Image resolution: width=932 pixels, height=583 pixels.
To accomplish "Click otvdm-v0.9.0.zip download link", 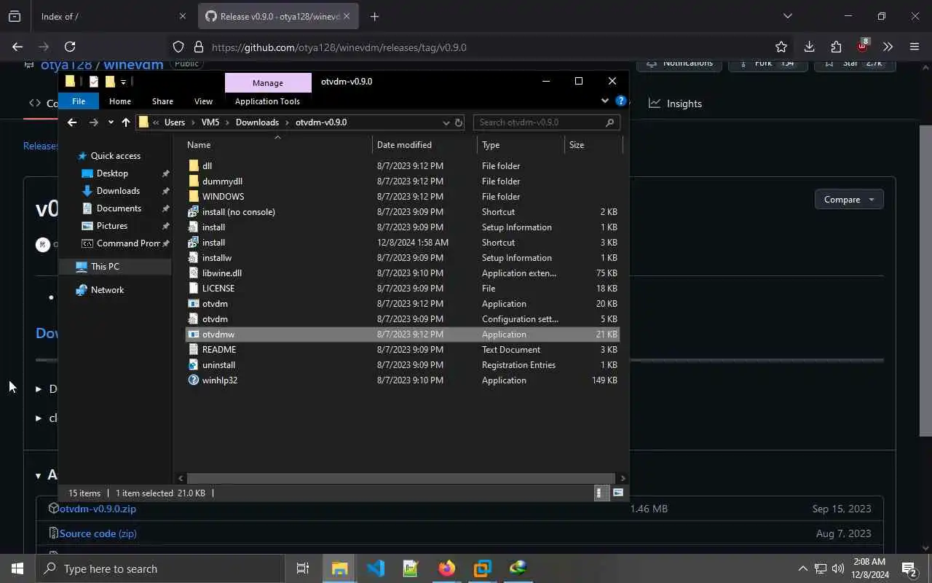I will [x=98, y=509].
